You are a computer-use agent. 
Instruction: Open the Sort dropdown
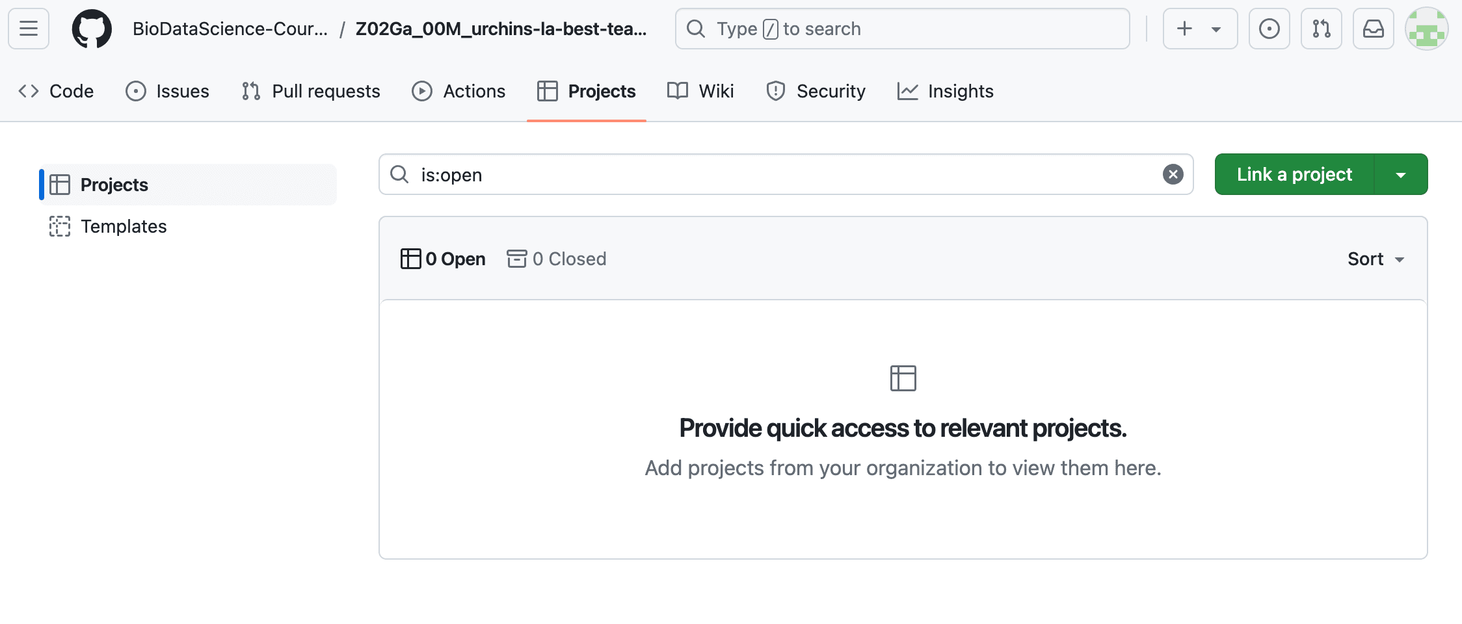click(x=1376, y=259)
